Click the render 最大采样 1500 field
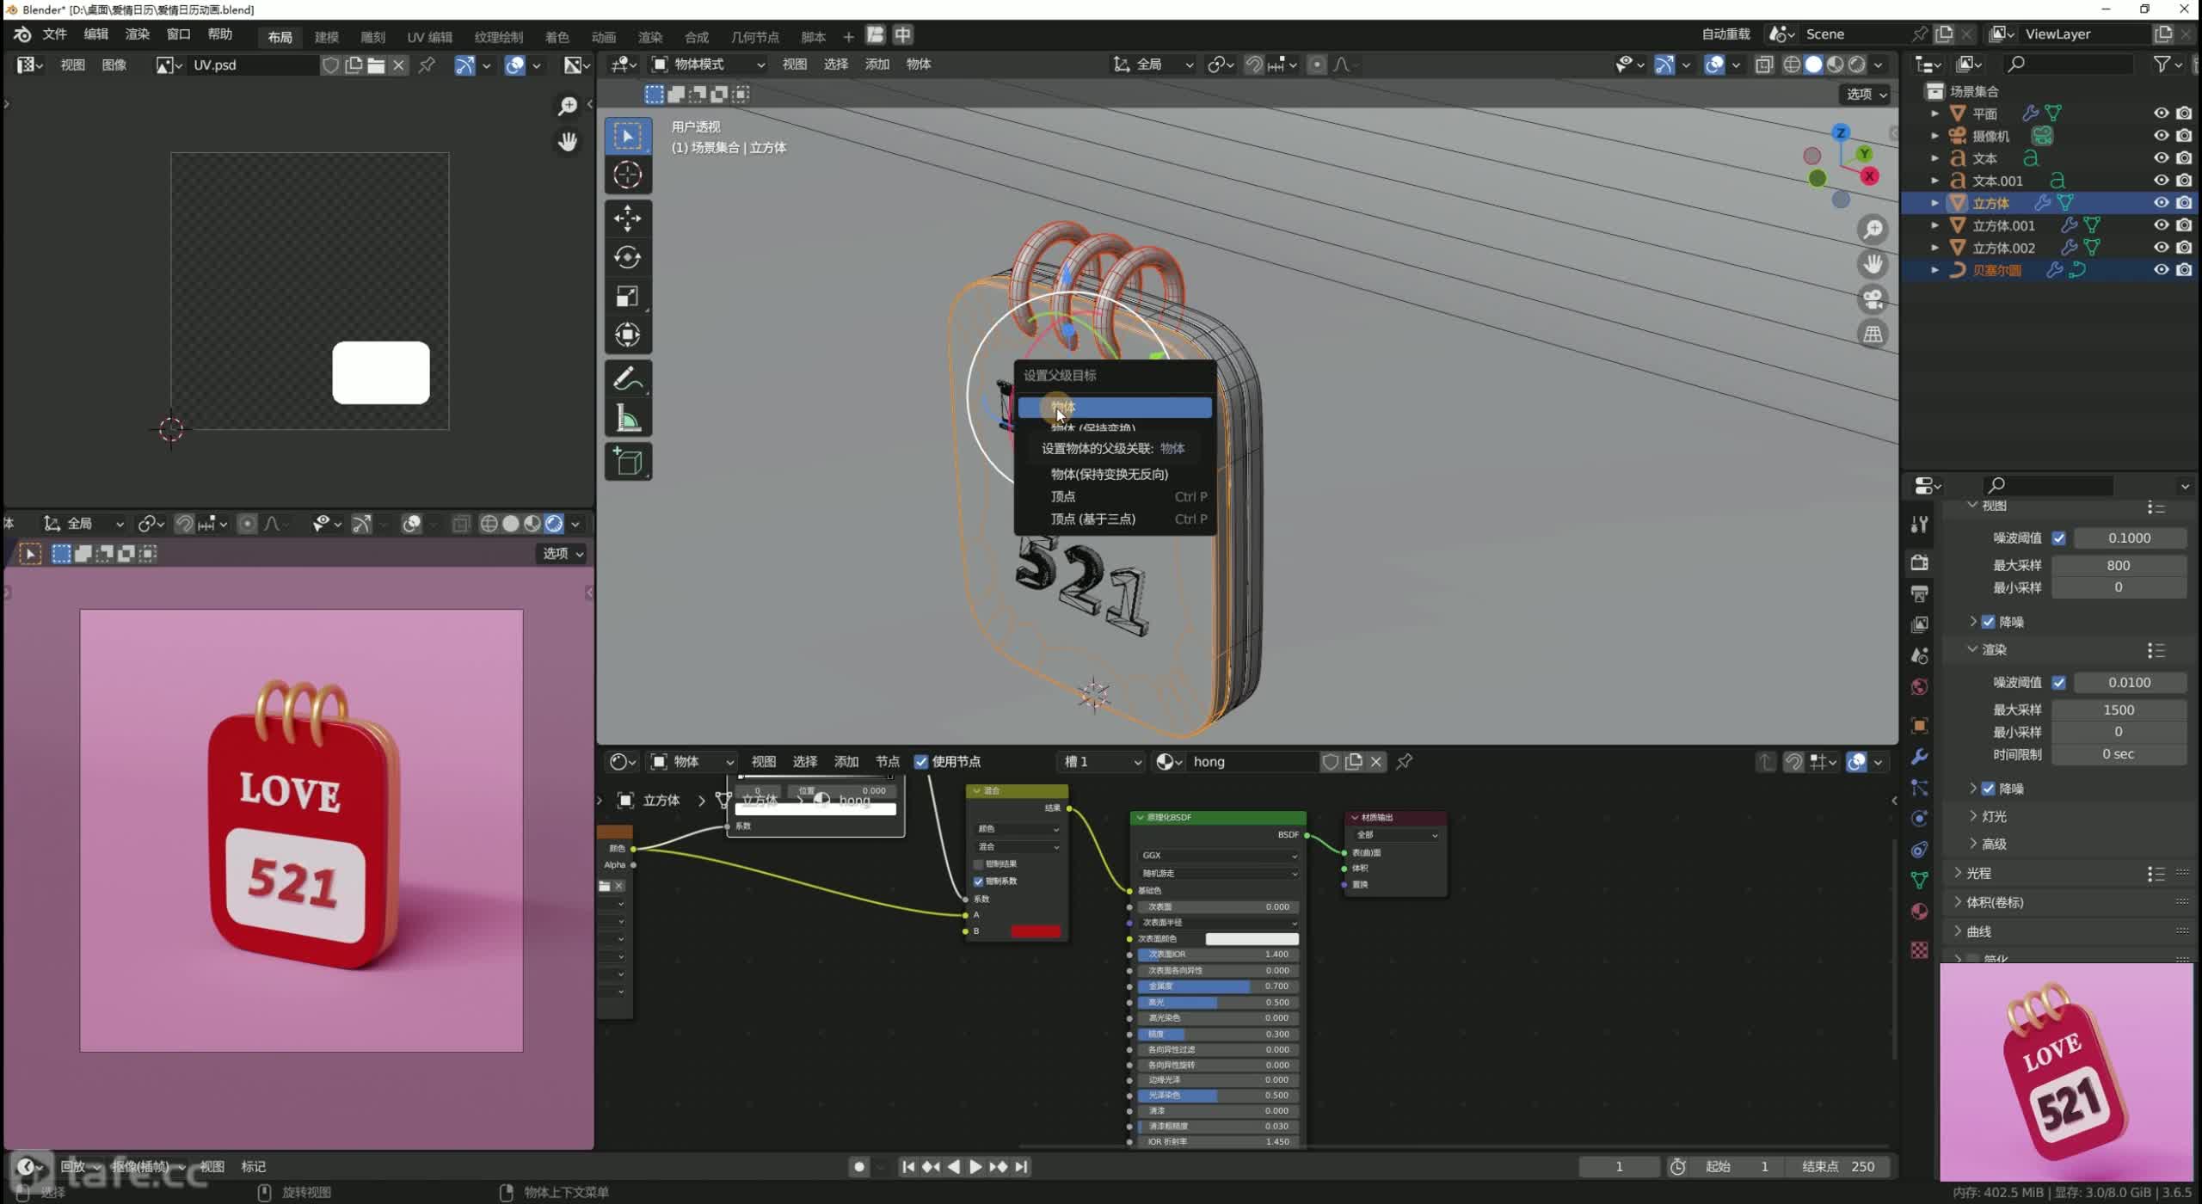Image resolution: width=2202 pixels, height=1204 pixels. point(2118,710)
